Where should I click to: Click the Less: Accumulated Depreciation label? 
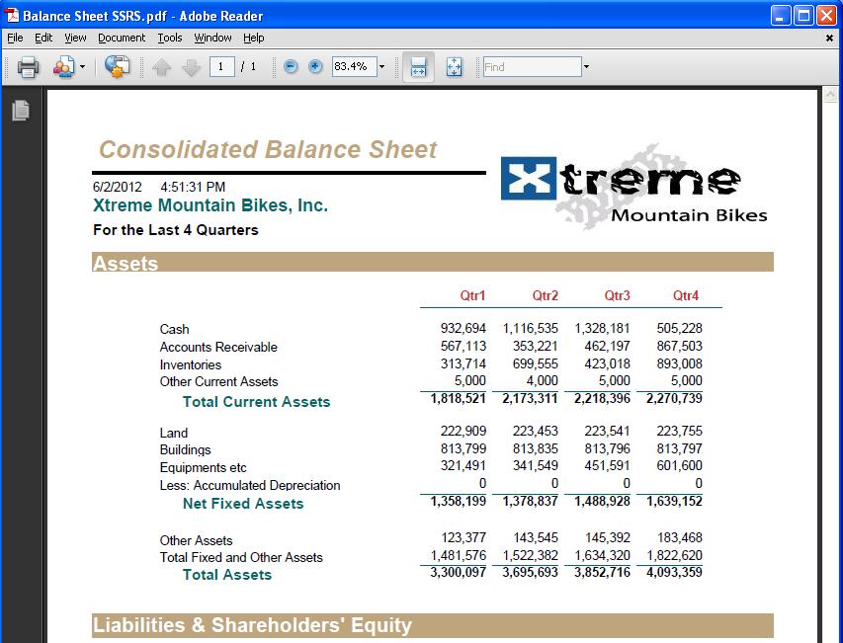(x=250, y=485)
